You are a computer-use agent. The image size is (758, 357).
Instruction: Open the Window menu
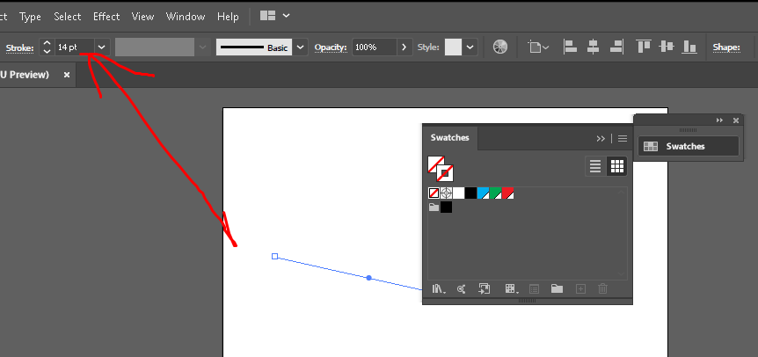point(186,17)
